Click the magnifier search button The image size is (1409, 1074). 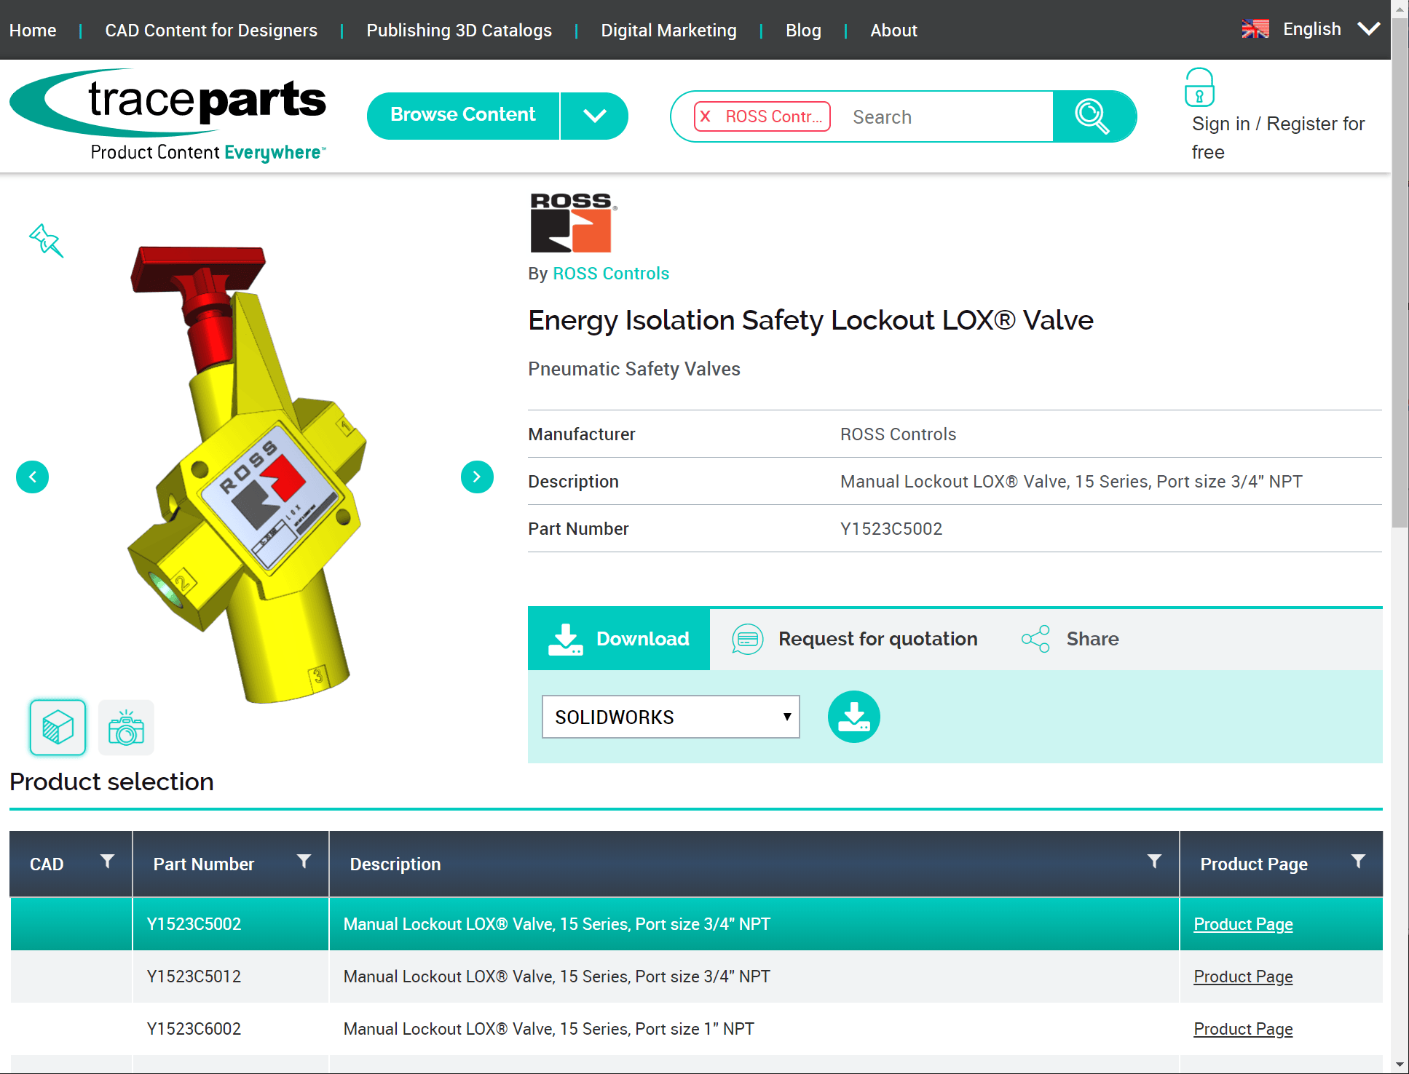(1092, 116)
